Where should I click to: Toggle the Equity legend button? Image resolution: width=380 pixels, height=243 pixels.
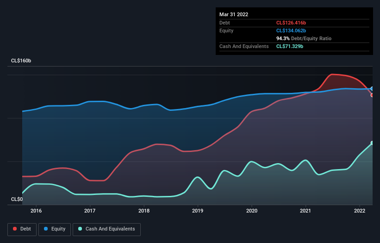tap(55, 229)
